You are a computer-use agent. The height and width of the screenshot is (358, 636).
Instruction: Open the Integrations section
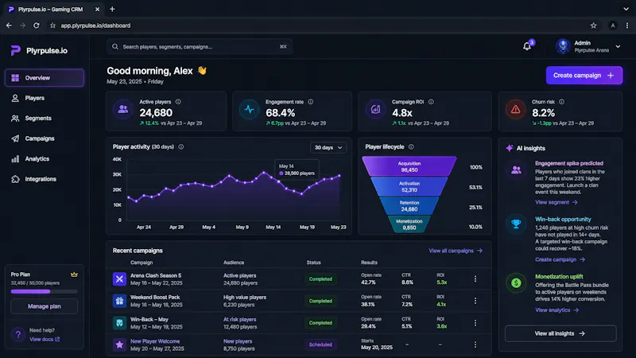45,179
